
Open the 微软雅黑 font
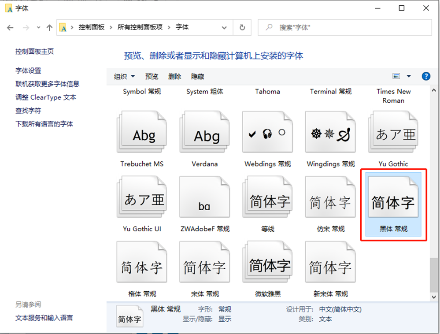point(267,262)
